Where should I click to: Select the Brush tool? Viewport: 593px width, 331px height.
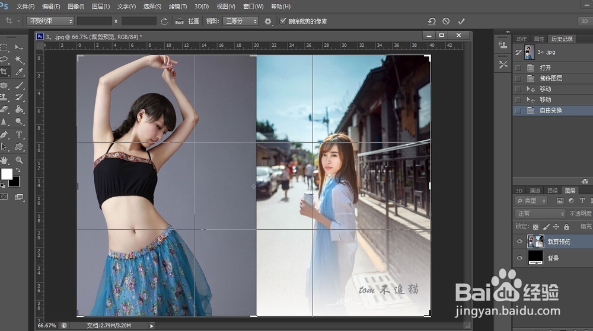pyautogui.click(x=19, y=85)
